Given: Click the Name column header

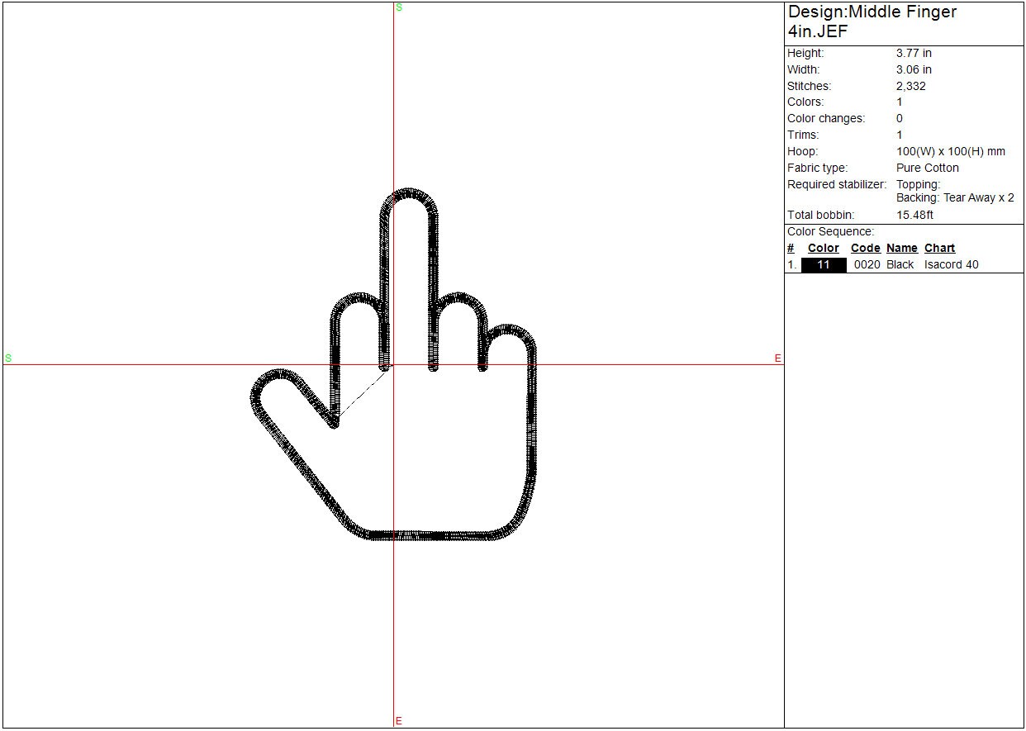Looking at the screenshot, I should point(901,248).
